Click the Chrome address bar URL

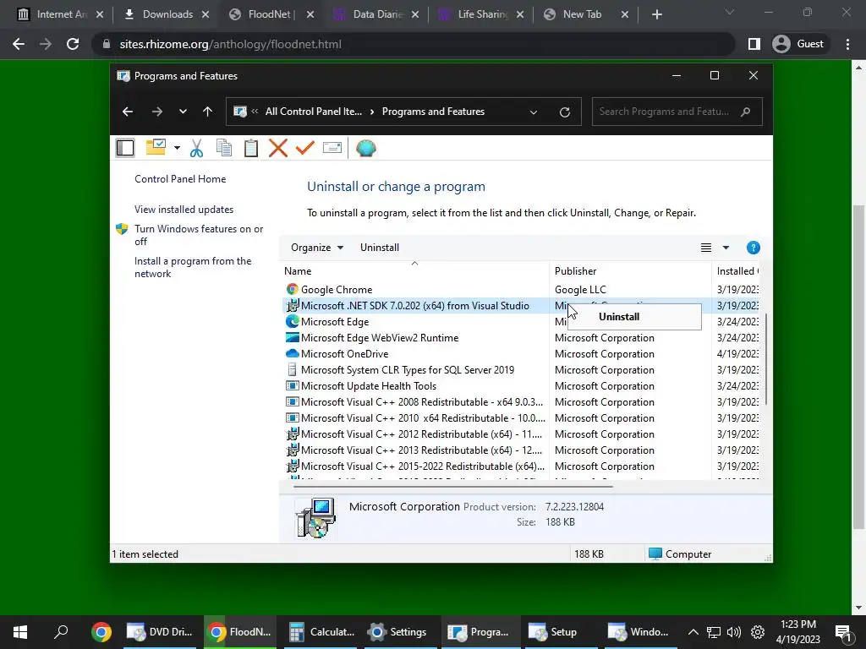click(x=230, y=44)
